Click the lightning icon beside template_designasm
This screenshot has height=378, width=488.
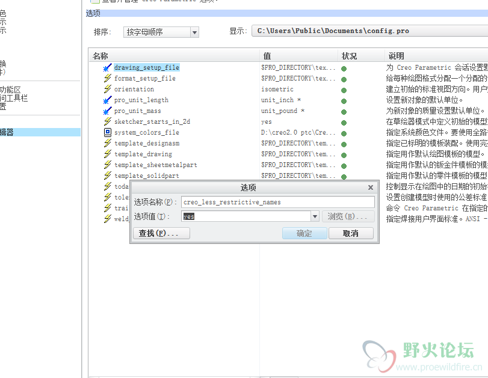pos(107,143)
